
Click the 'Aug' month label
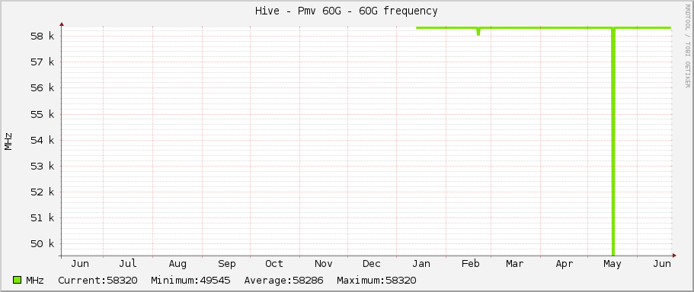pos(177,264)
